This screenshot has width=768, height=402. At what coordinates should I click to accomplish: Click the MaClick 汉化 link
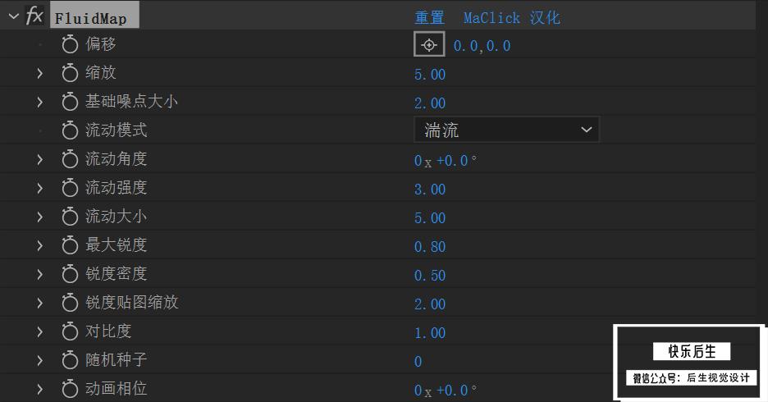[512, 18]
